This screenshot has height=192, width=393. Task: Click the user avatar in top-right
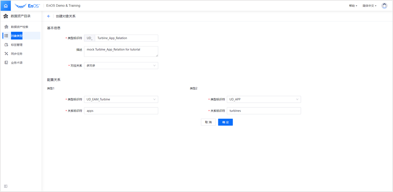[x=384, y=5]
